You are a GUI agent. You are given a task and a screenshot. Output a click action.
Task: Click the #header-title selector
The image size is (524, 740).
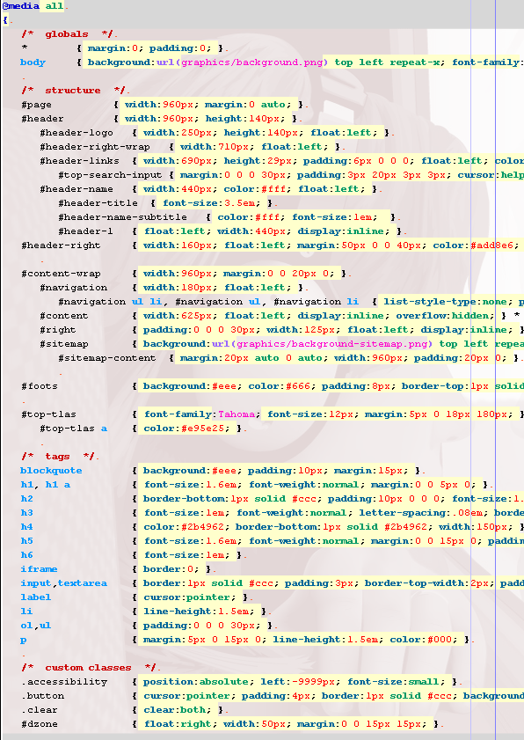tap(98, 203)
